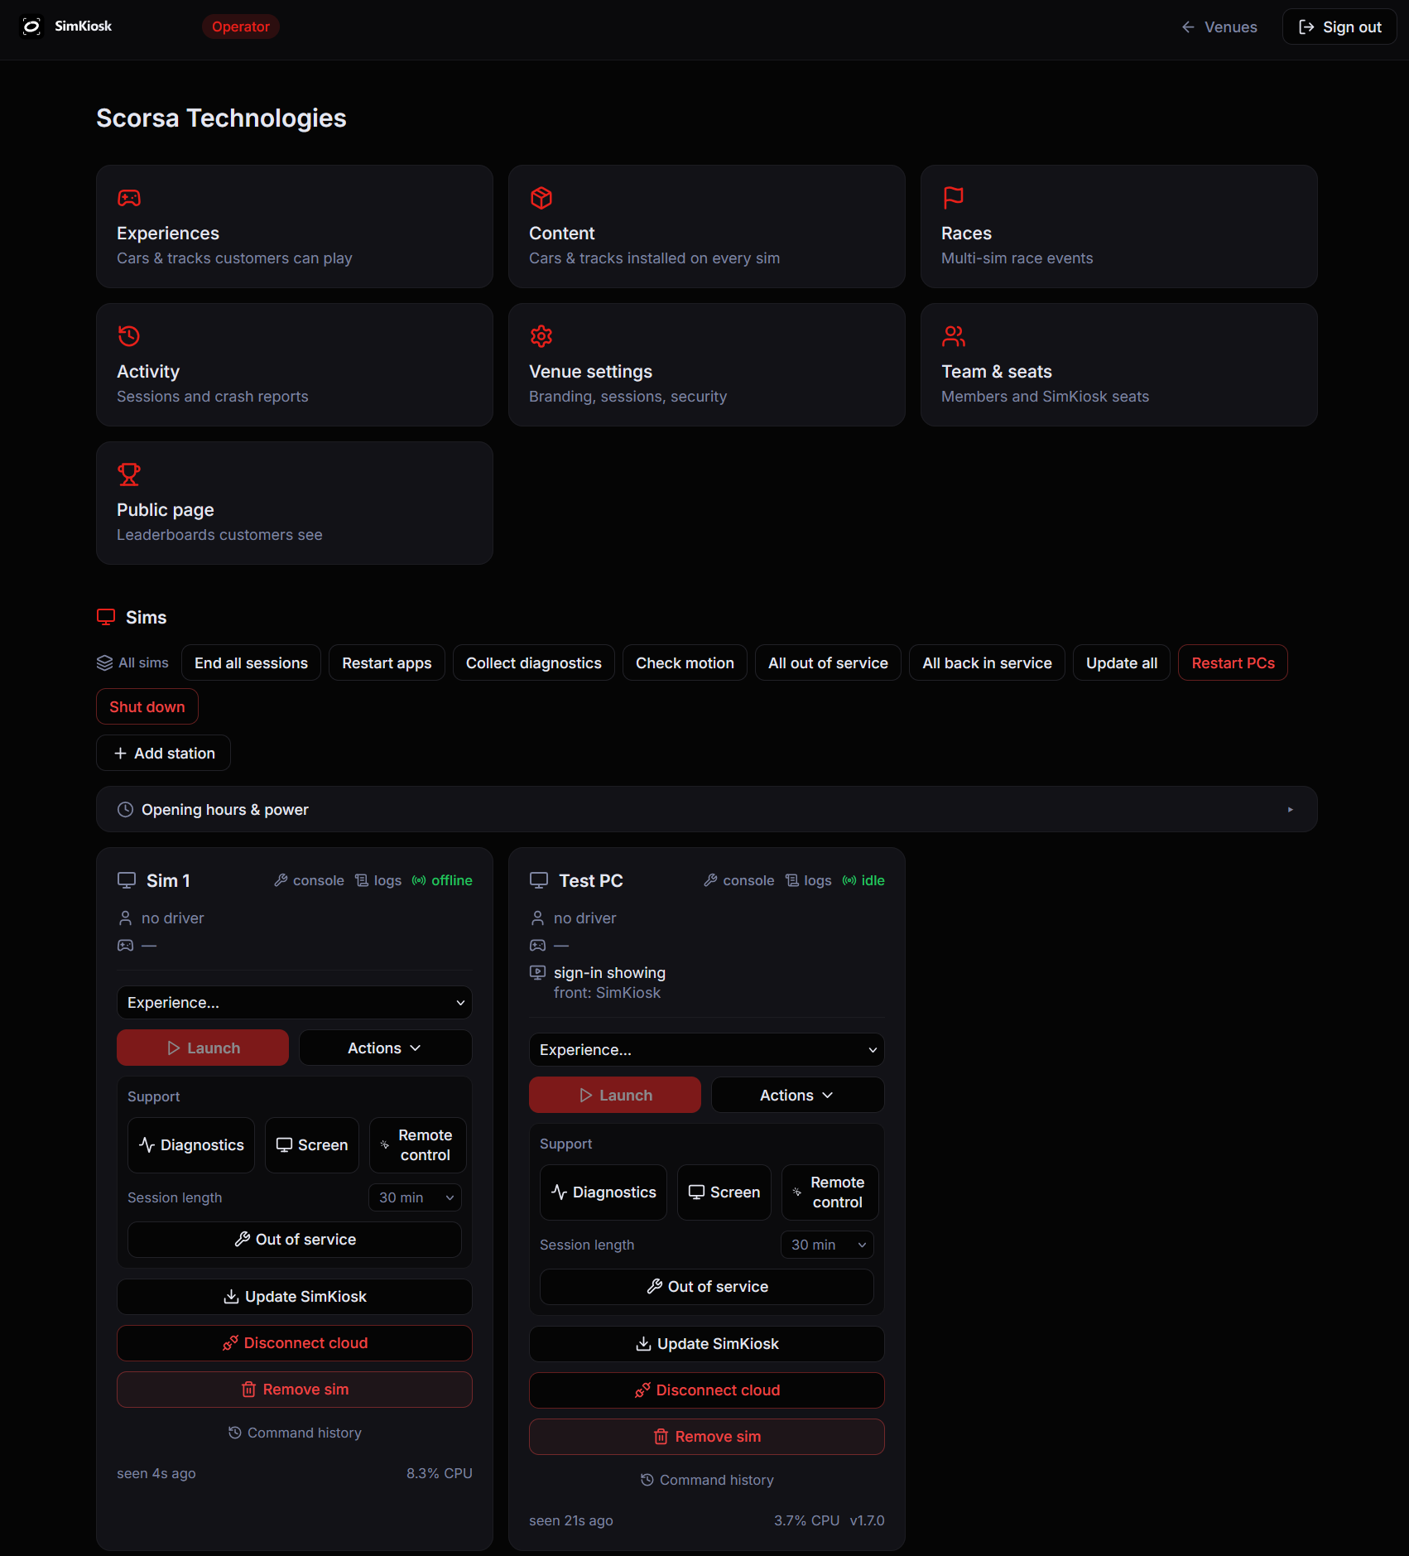Click All back in service button

tap(987, 663)
